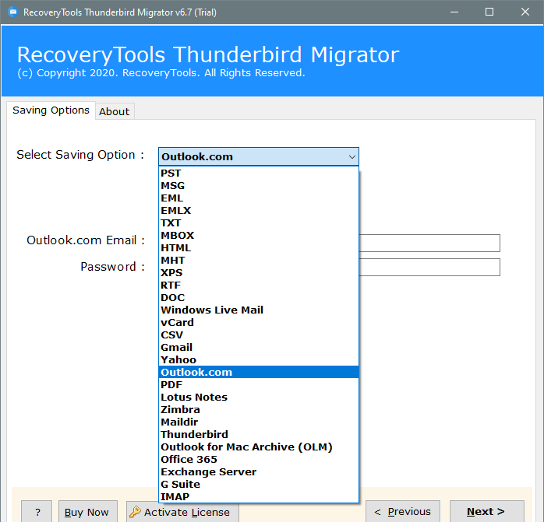Screen dimensions: 544x522
Task: Select EML in the dropdown list
Action: click(259, 198)
